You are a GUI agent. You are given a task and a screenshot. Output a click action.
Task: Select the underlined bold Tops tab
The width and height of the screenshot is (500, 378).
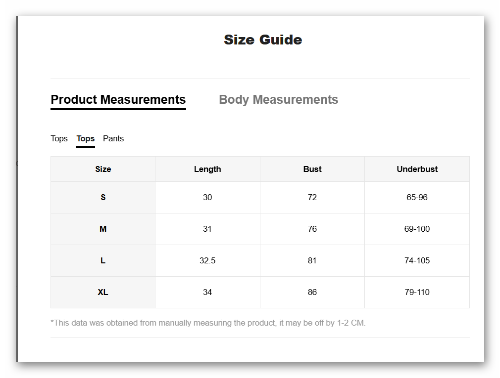pyautogui.click(x=86, y=139)
